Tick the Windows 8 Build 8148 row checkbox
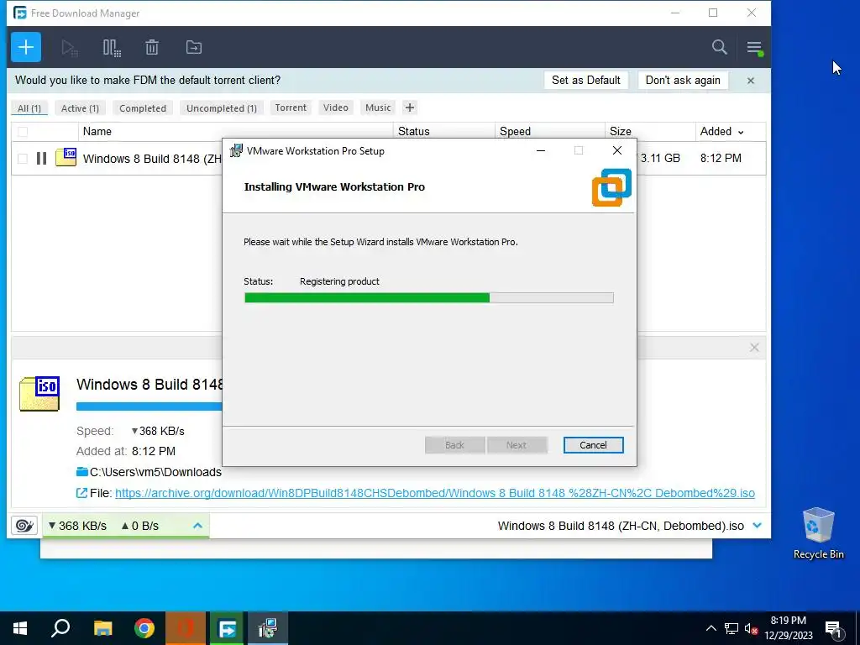This screenshot has width=860, height=645. [x=23, y=159]
